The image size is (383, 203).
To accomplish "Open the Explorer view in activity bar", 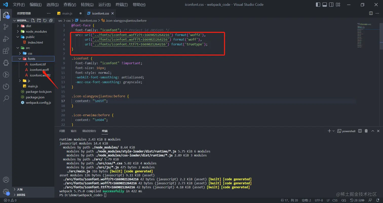I will (6, 15).
